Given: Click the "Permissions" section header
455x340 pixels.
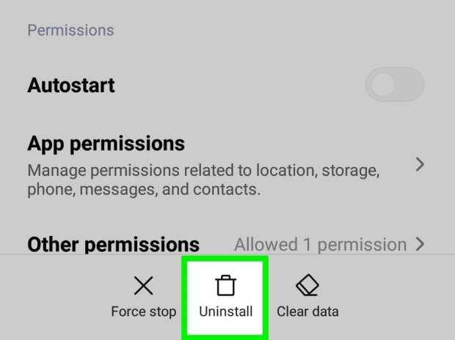Looking at the screenshot, I should pyautogui.click(x=70, y=31).
